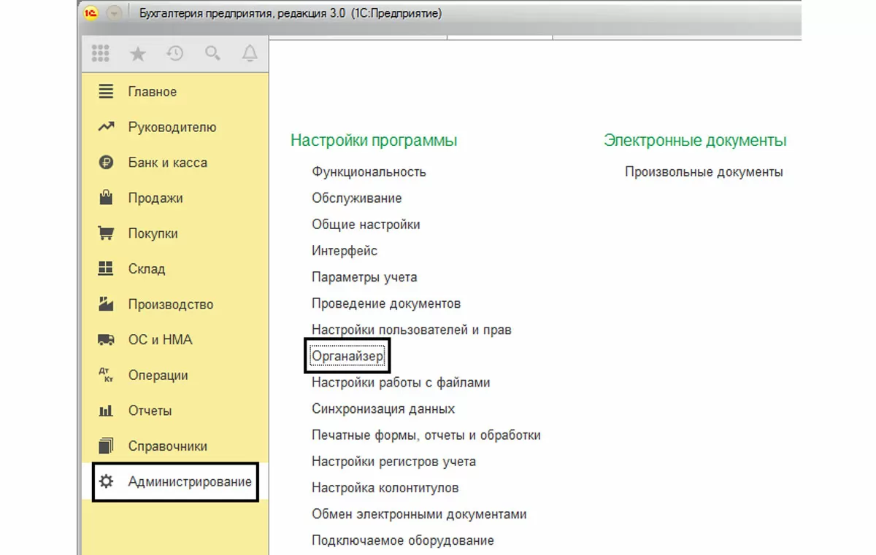Open History clock icon

pos(174,53)
